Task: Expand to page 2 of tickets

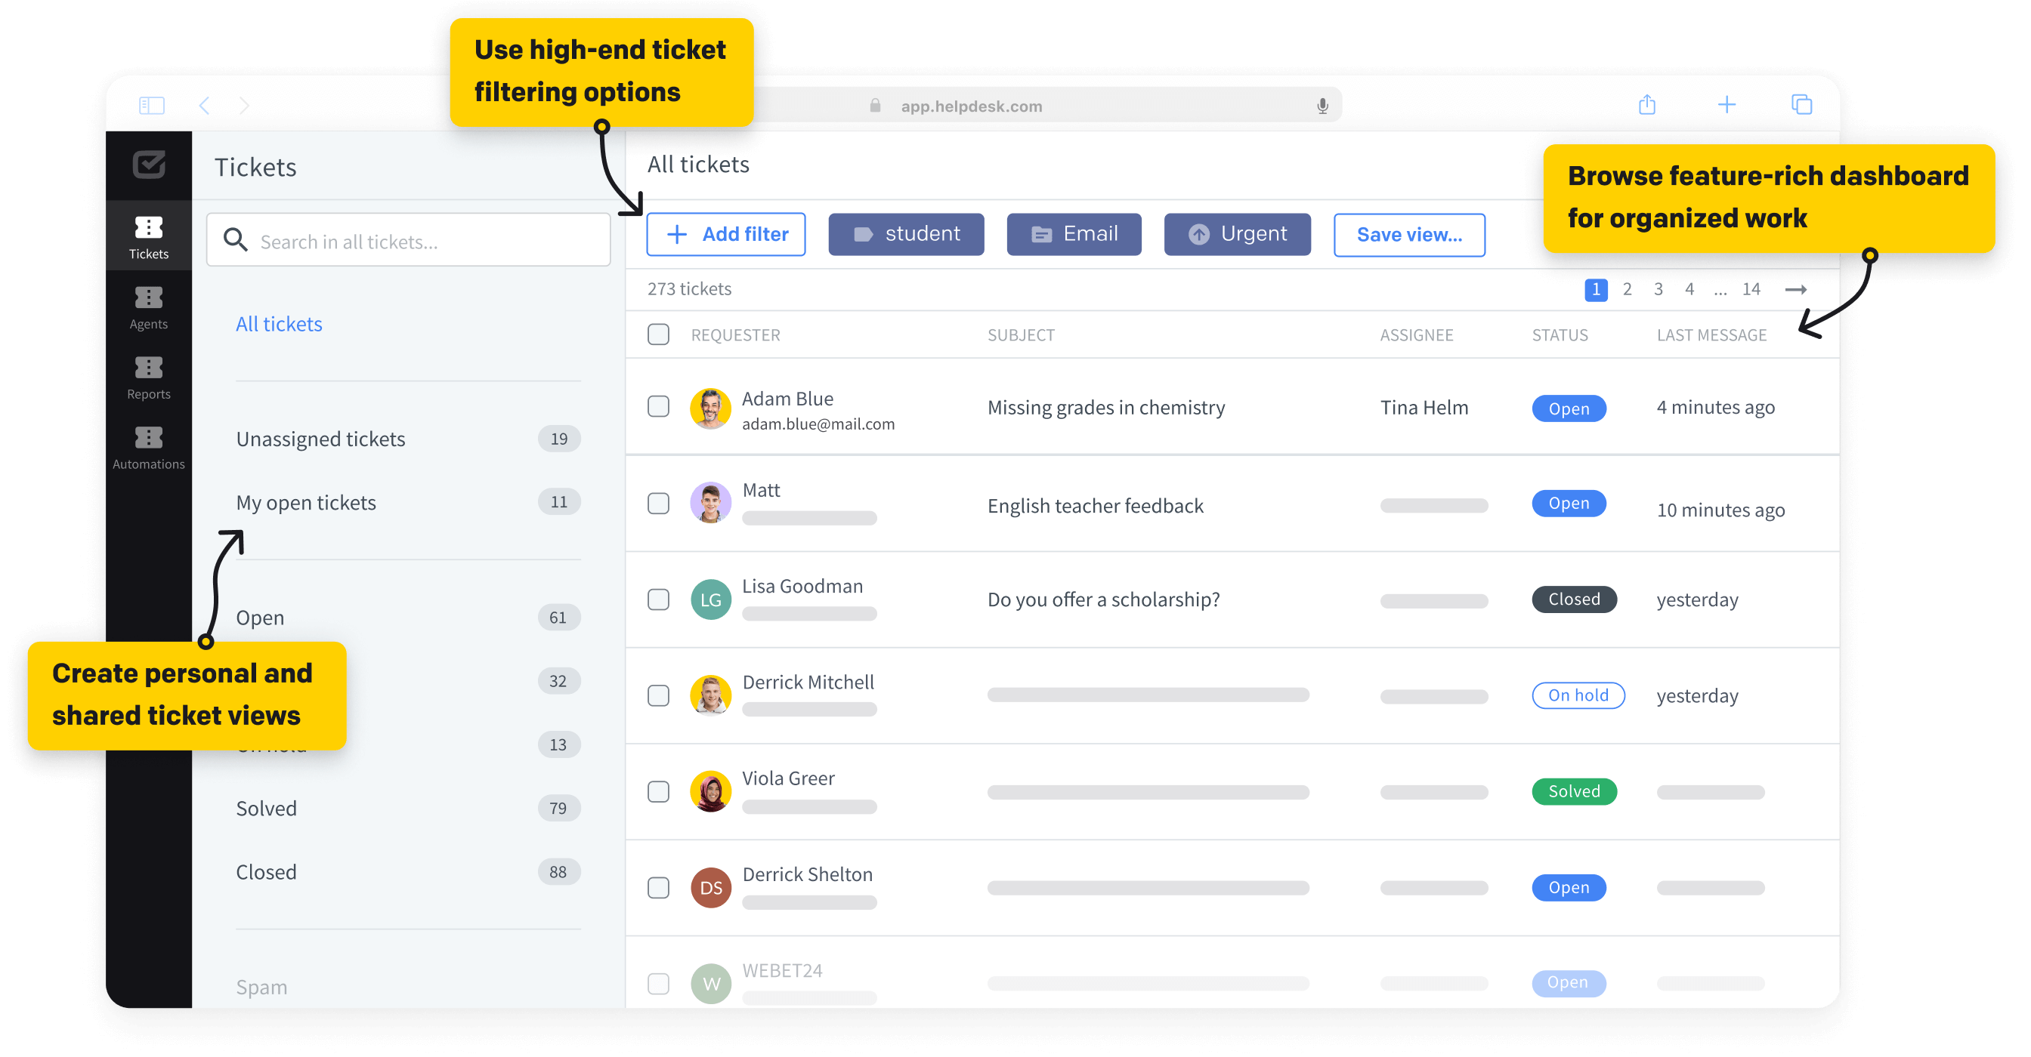Action: coord(1627,288)
